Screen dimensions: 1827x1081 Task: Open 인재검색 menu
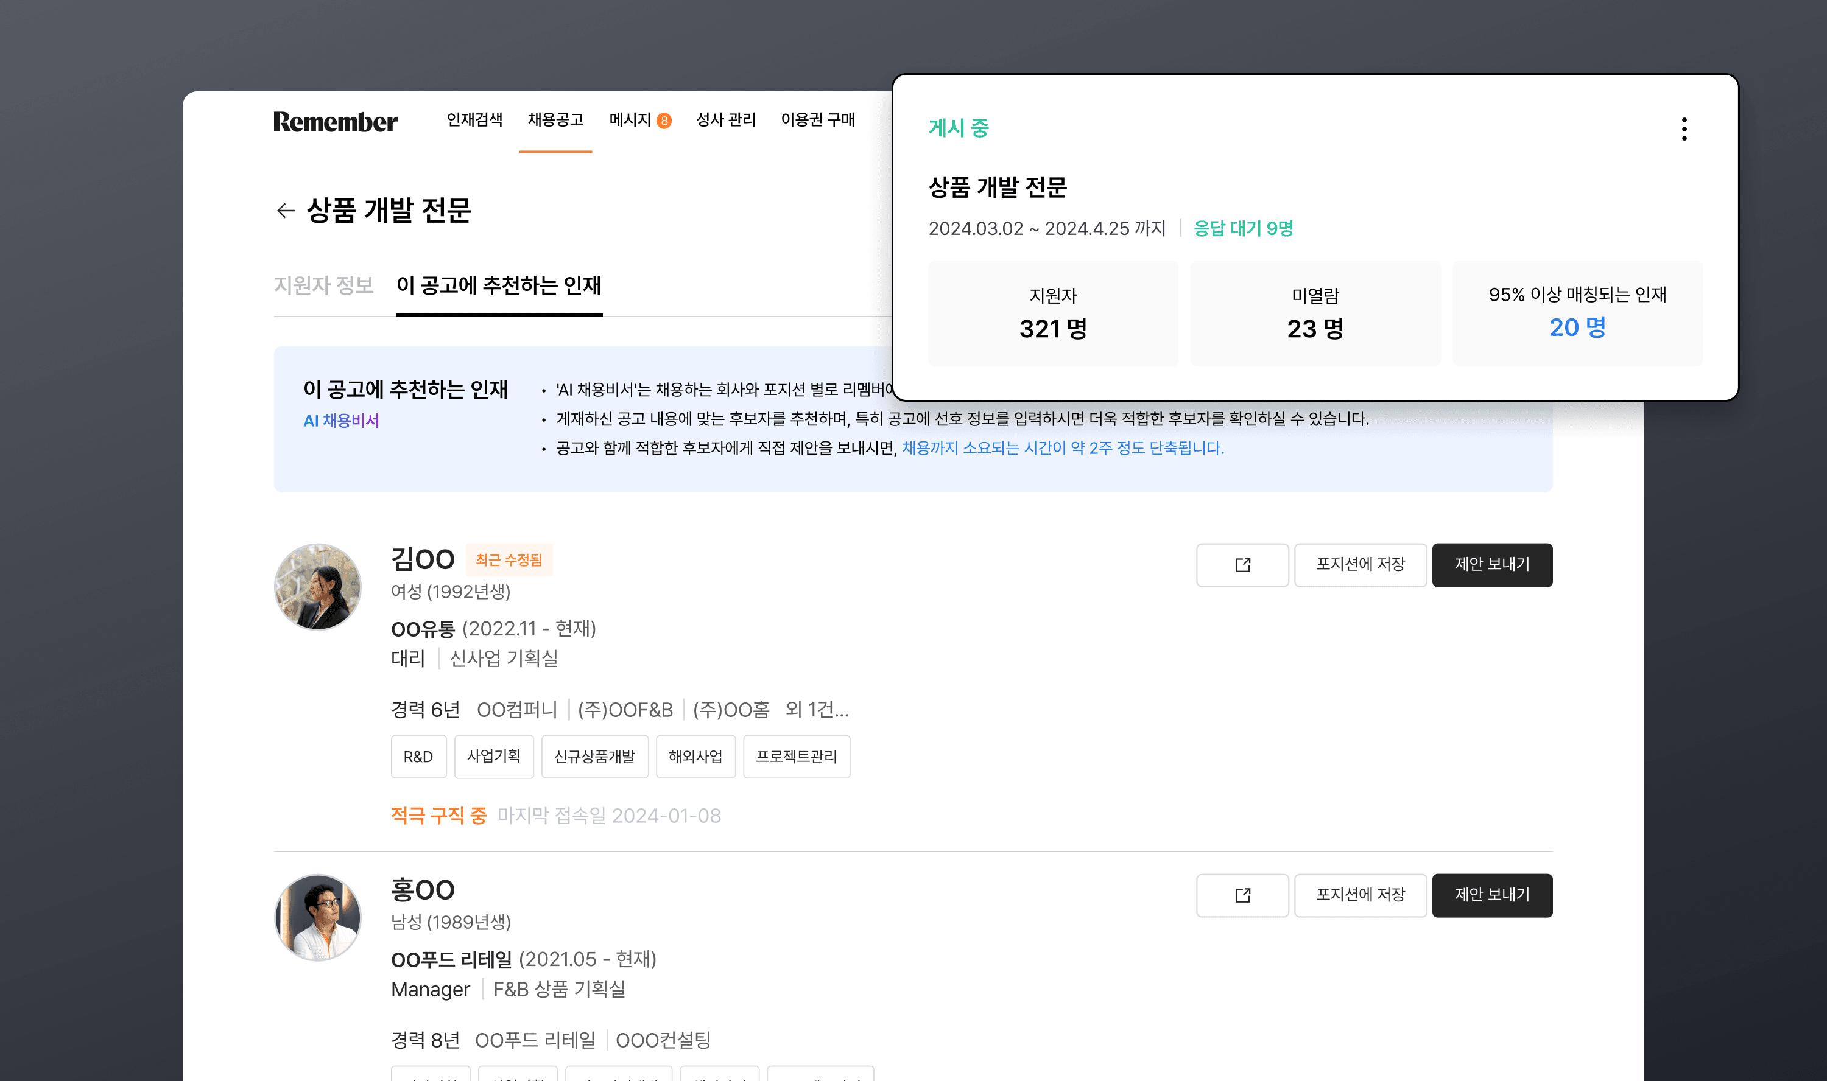point(474,119)
